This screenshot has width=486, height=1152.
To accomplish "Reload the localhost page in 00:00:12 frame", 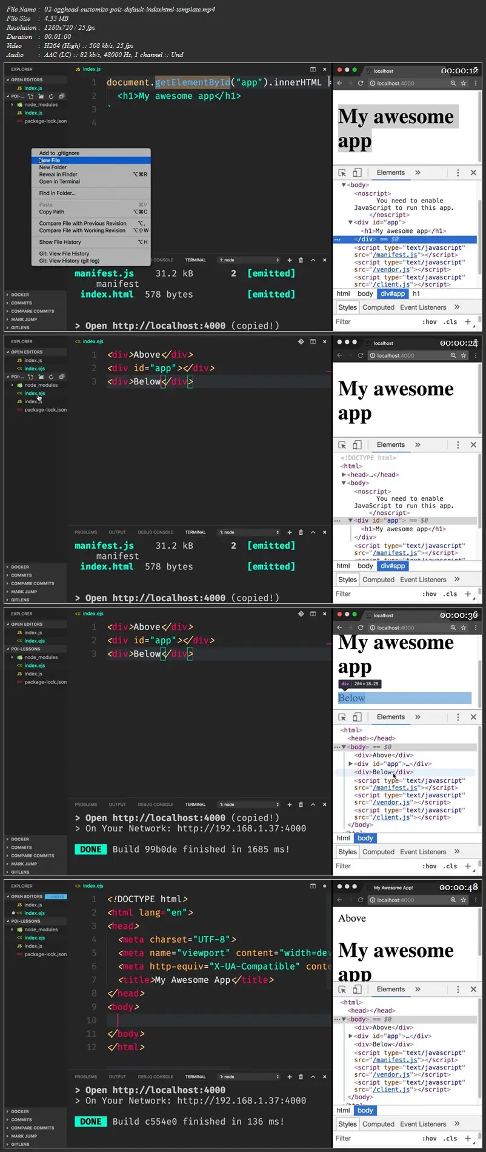I will tap(361, 83).
